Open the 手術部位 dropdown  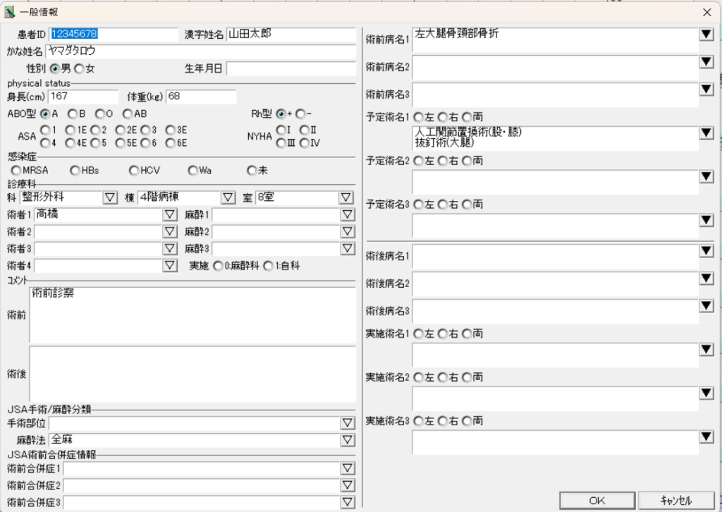pos(348,422)
